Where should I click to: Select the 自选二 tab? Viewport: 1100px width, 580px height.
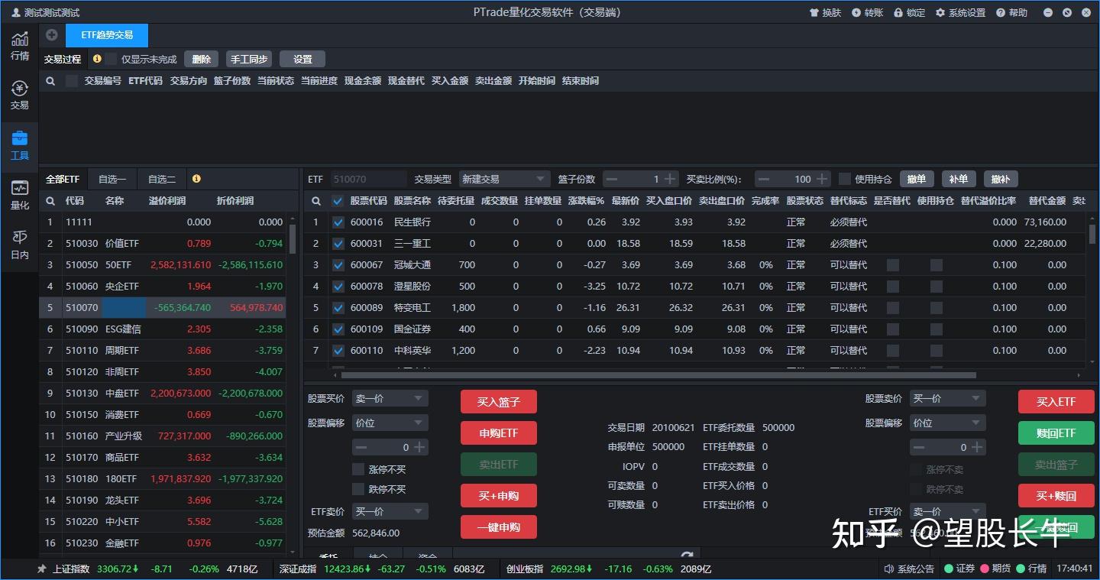(161, 179)
